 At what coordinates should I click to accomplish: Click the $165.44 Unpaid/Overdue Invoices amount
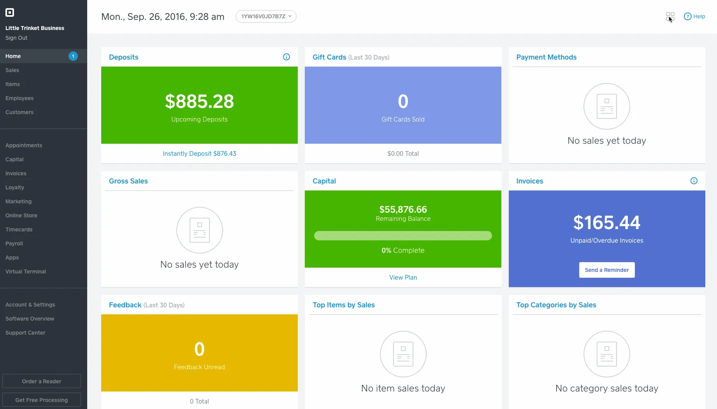click(607, 222)
